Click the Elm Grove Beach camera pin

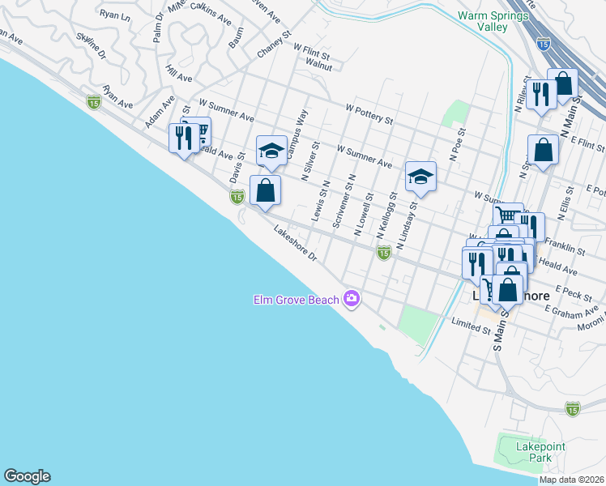click(352, 299)
